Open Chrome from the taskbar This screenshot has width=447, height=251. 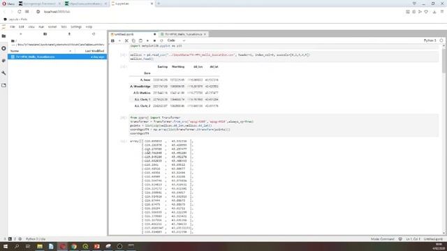pyautogui.click(x=74, y=246)
